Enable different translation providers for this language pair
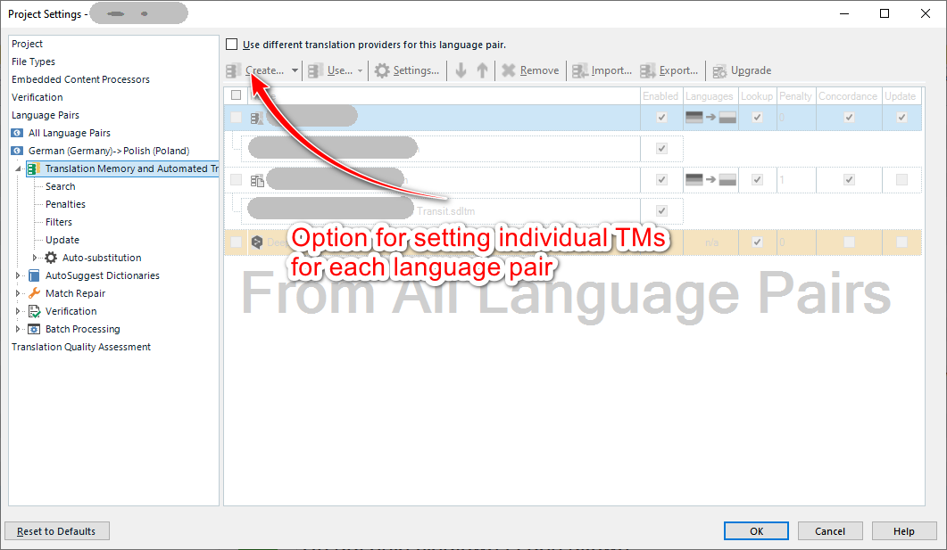 231,43
